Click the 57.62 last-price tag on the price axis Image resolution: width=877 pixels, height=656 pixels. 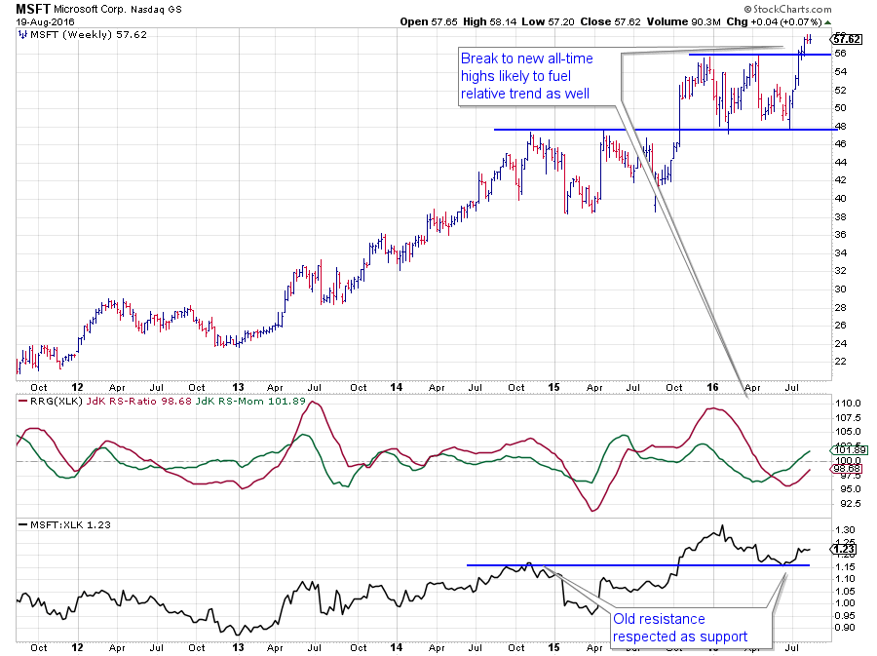click(x=847, y=39)
